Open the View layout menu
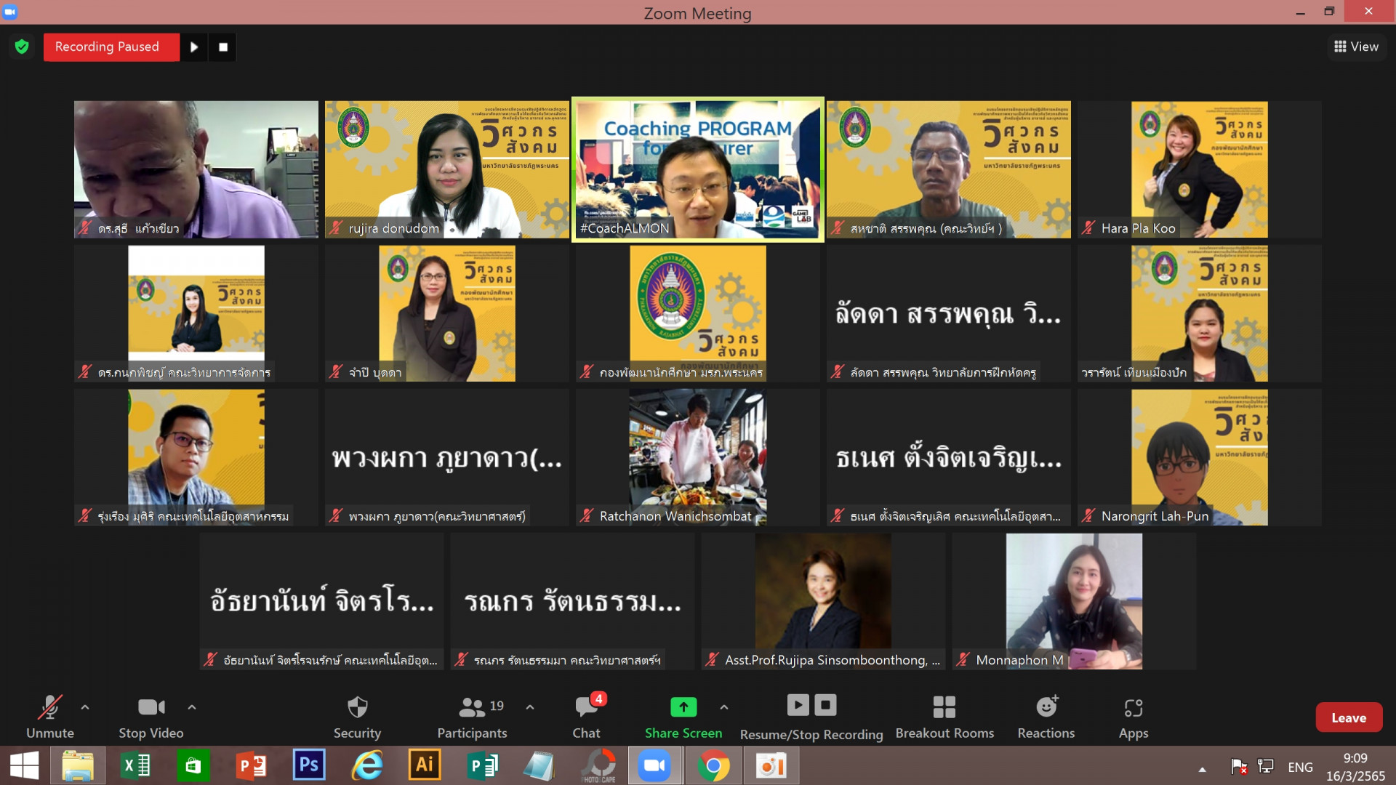This screenshot has width=1396, height=785. (x=1356, y=47)
